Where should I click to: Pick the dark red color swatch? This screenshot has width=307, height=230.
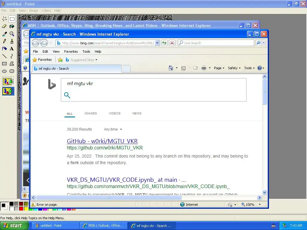(x=21, y=204)
